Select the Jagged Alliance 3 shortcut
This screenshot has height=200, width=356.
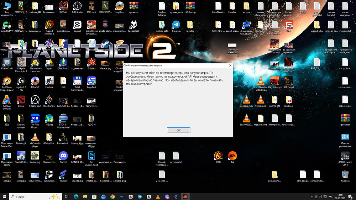tap(49, 28)
